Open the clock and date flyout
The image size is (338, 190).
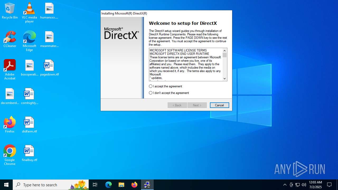click(315, 185)
